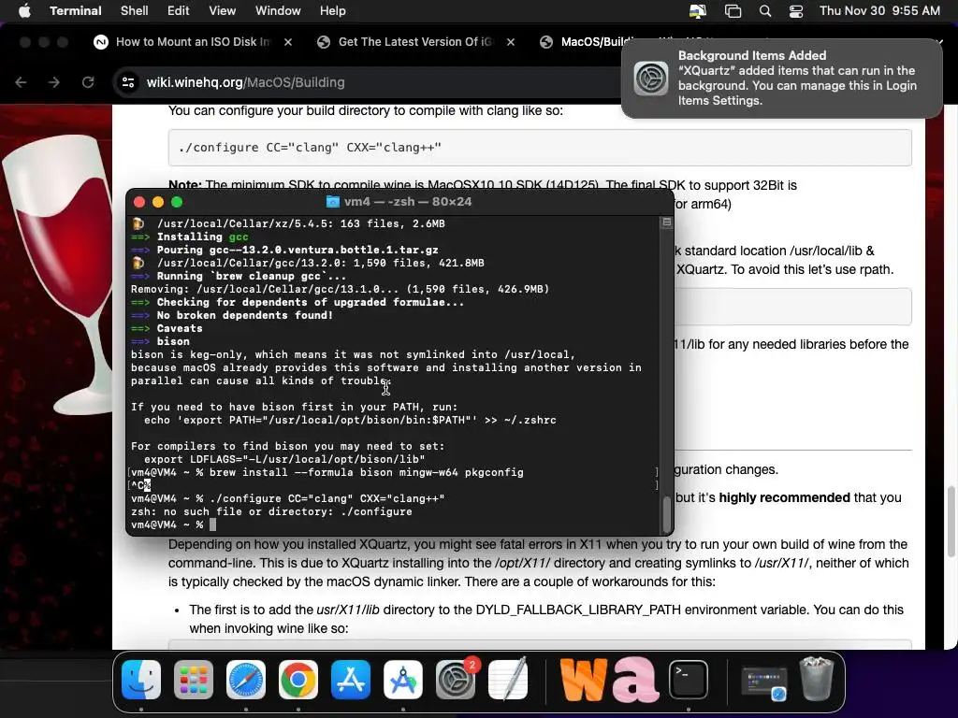Open Safari from the Dock

click(246, 680)
